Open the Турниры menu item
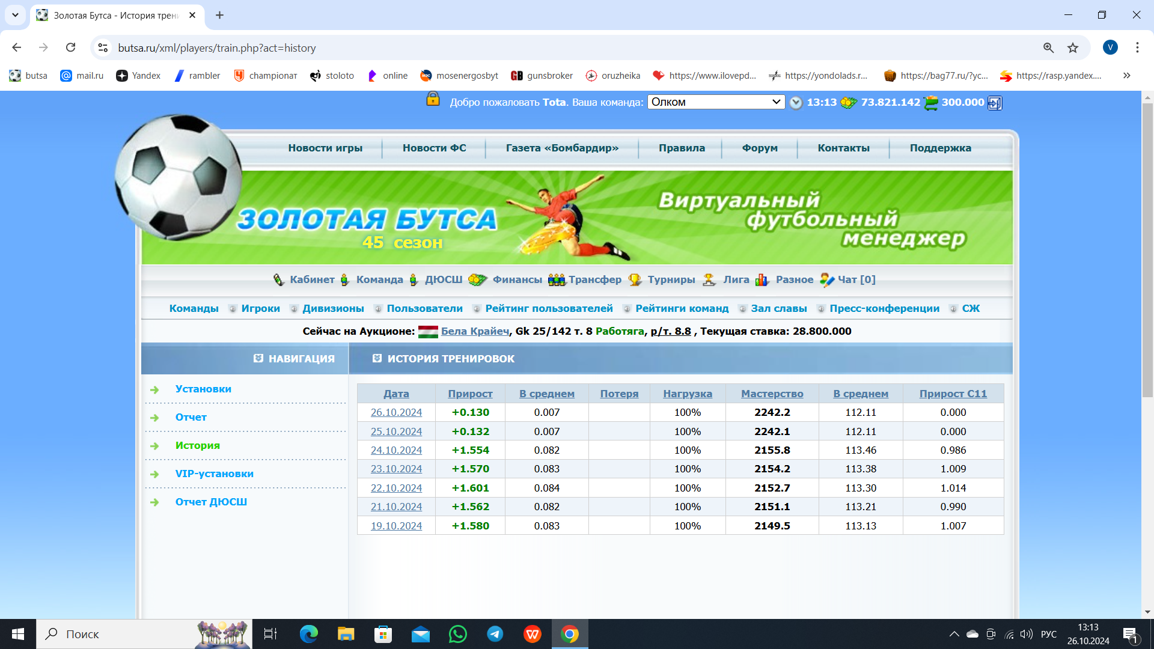 (671, 279)
